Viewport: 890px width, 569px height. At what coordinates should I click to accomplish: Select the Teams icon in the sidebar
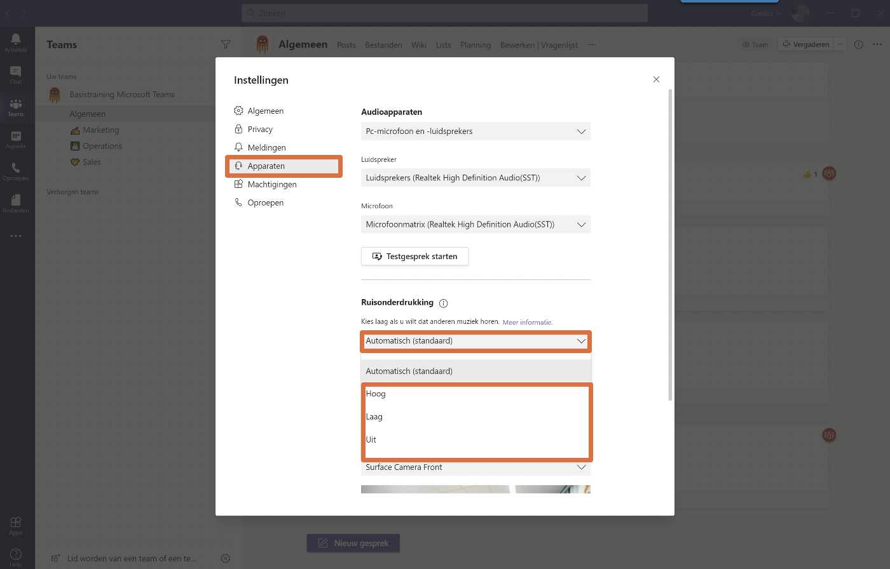click(15, 107)
